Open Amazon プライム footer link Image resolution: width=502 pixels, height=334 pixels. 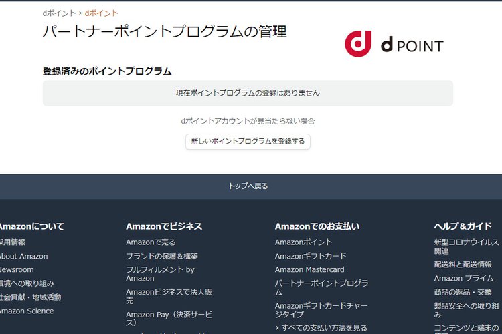[x=464, y=278]
